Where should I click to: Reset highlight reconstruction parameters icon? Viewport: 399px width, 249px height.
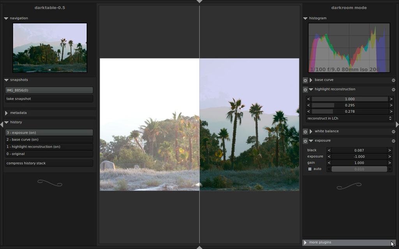click(x=394, y=90)
